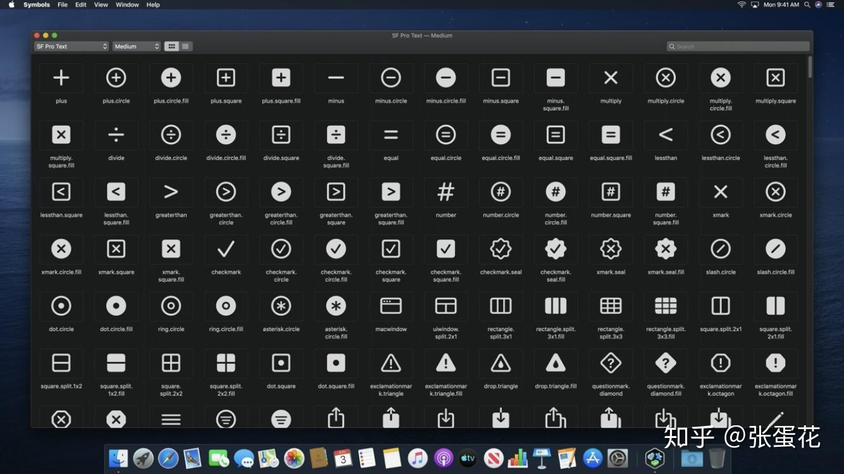The height and width of the screenshot is (474, 844).
Task: Open Spotlight search in menu bar
Action: point(806,4)
